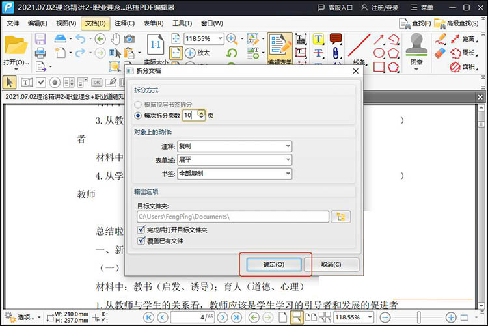
Task: Open the Tools(T) menu
Action: [x=182, y=23]
